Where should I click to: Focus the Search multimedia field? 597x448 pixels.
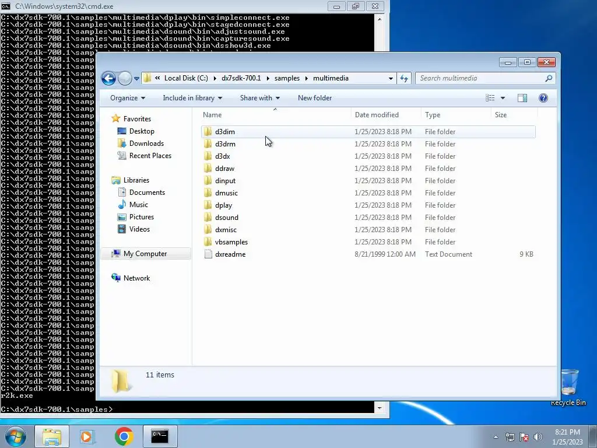pyautogui.click(x=485, y=79)
